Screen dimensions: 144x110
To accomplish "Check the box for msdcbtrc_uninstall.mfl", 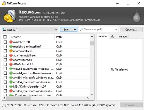I will [x=5, y=46].
